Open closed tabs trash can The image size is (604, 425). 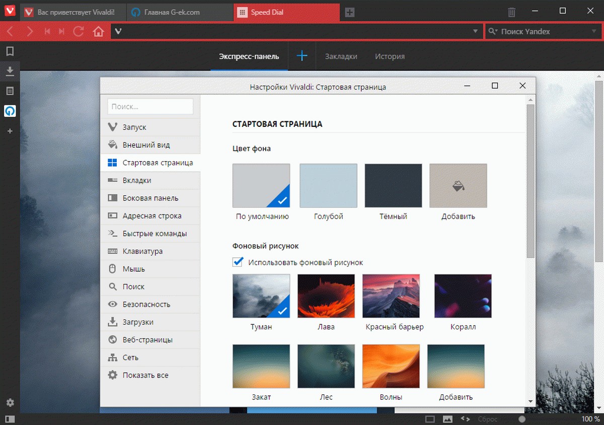[511, 12]
